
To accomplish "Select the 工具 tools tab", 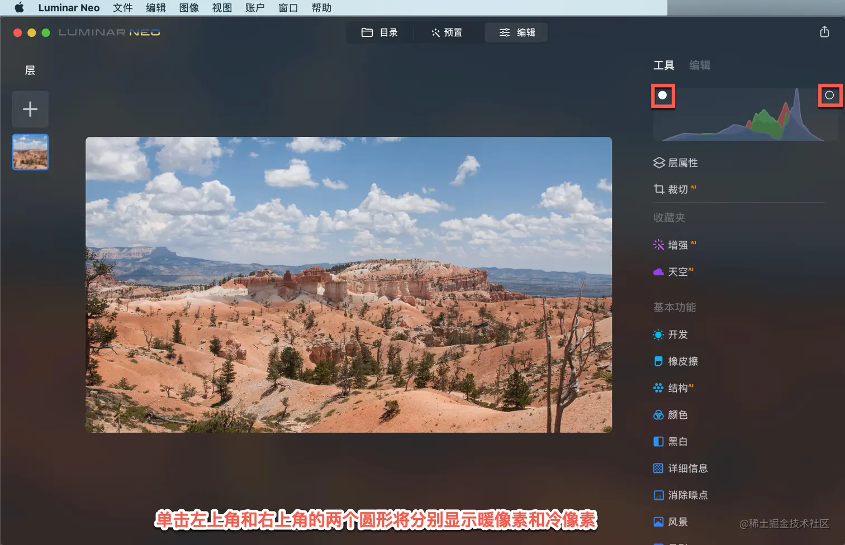I will point(664,65).
